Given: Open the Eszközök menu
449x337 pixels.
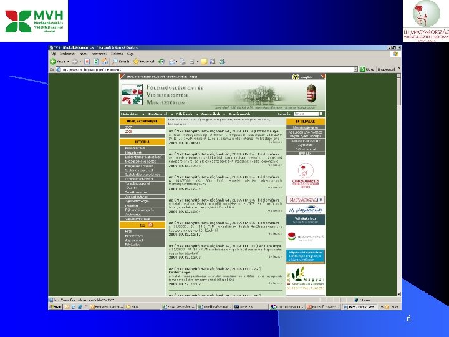Looking at the screenshot, I should (x=117, y=54).
